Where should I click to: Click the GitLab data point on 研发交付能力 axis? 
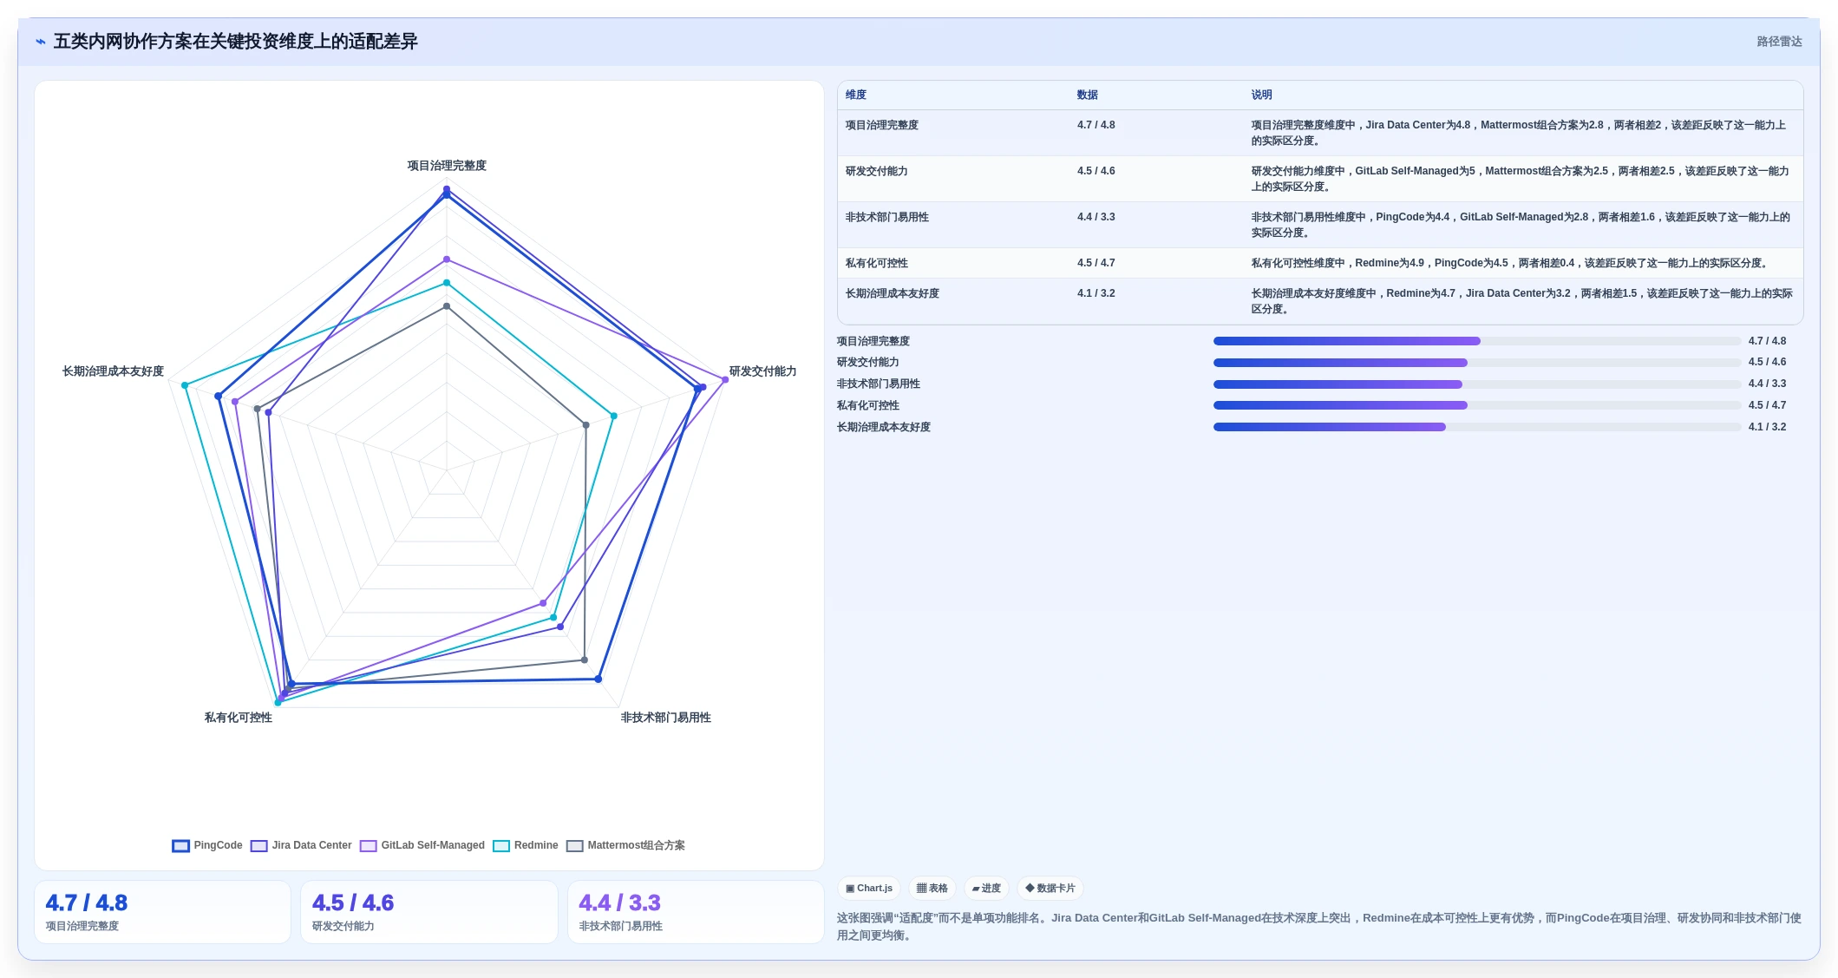tap(725, 380)
